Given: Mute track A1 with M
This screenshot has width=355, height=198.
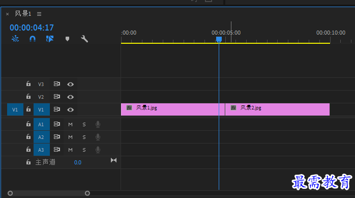Looking at the screenshot, I should (x=70, y=124).
